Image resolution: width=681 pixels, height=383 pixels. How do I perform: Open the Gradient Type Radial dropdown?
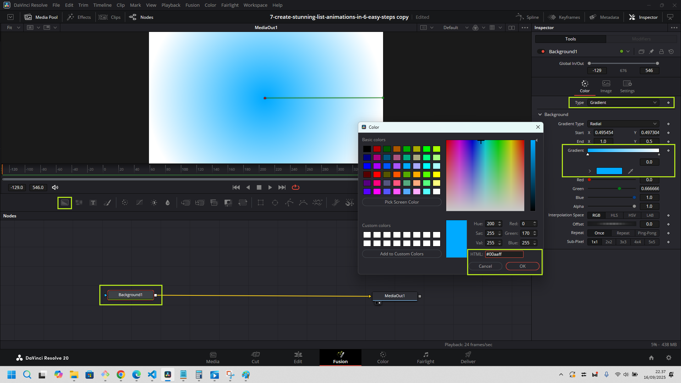point(623,124)
